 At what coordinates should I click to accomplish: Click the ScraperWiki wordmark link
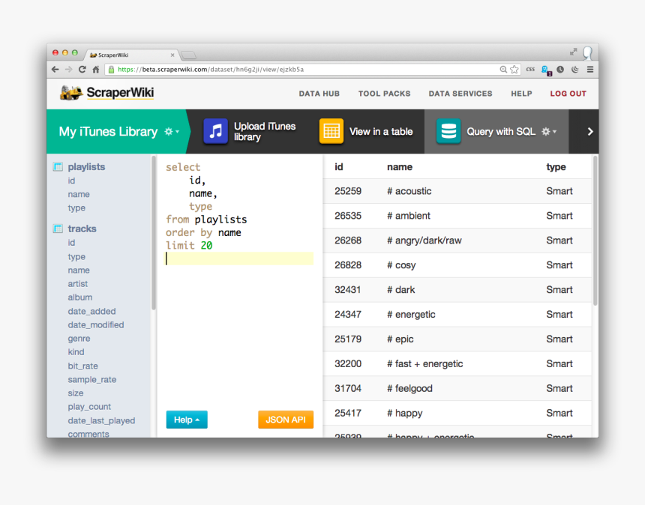pyautogui.click(x=120, y=93)
